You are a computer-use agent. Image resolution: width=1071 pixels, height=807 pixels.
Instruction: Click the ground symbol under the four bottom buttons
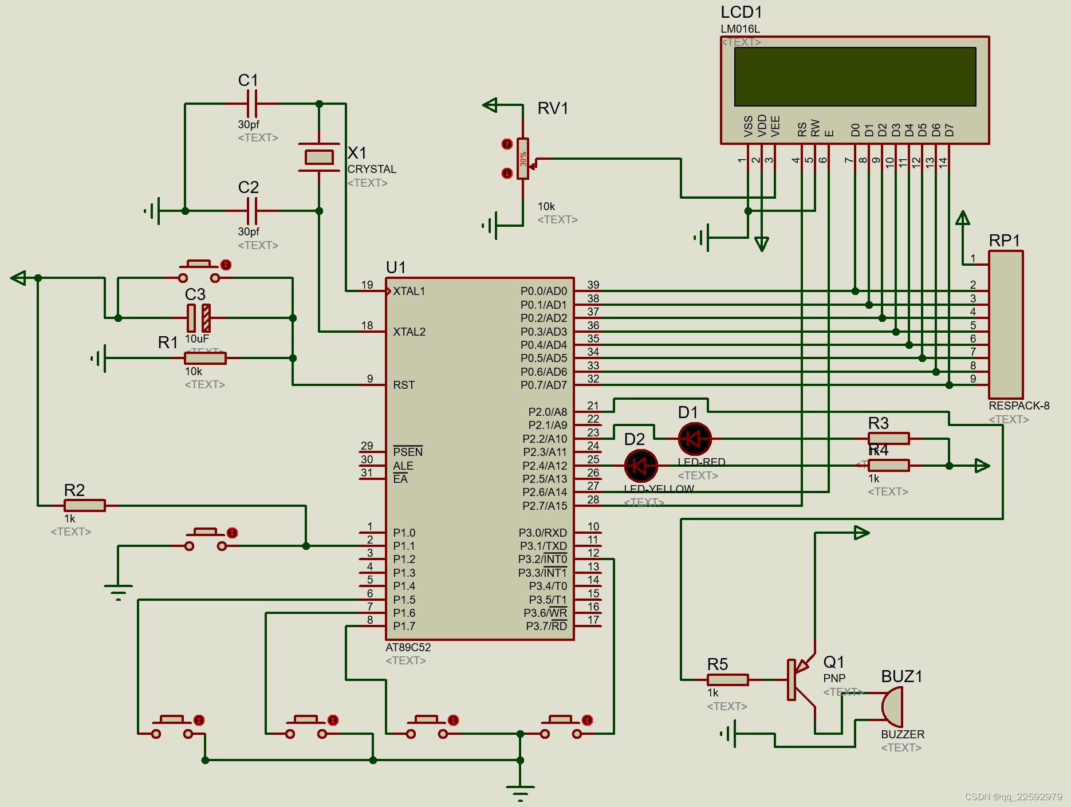point(520,793)
